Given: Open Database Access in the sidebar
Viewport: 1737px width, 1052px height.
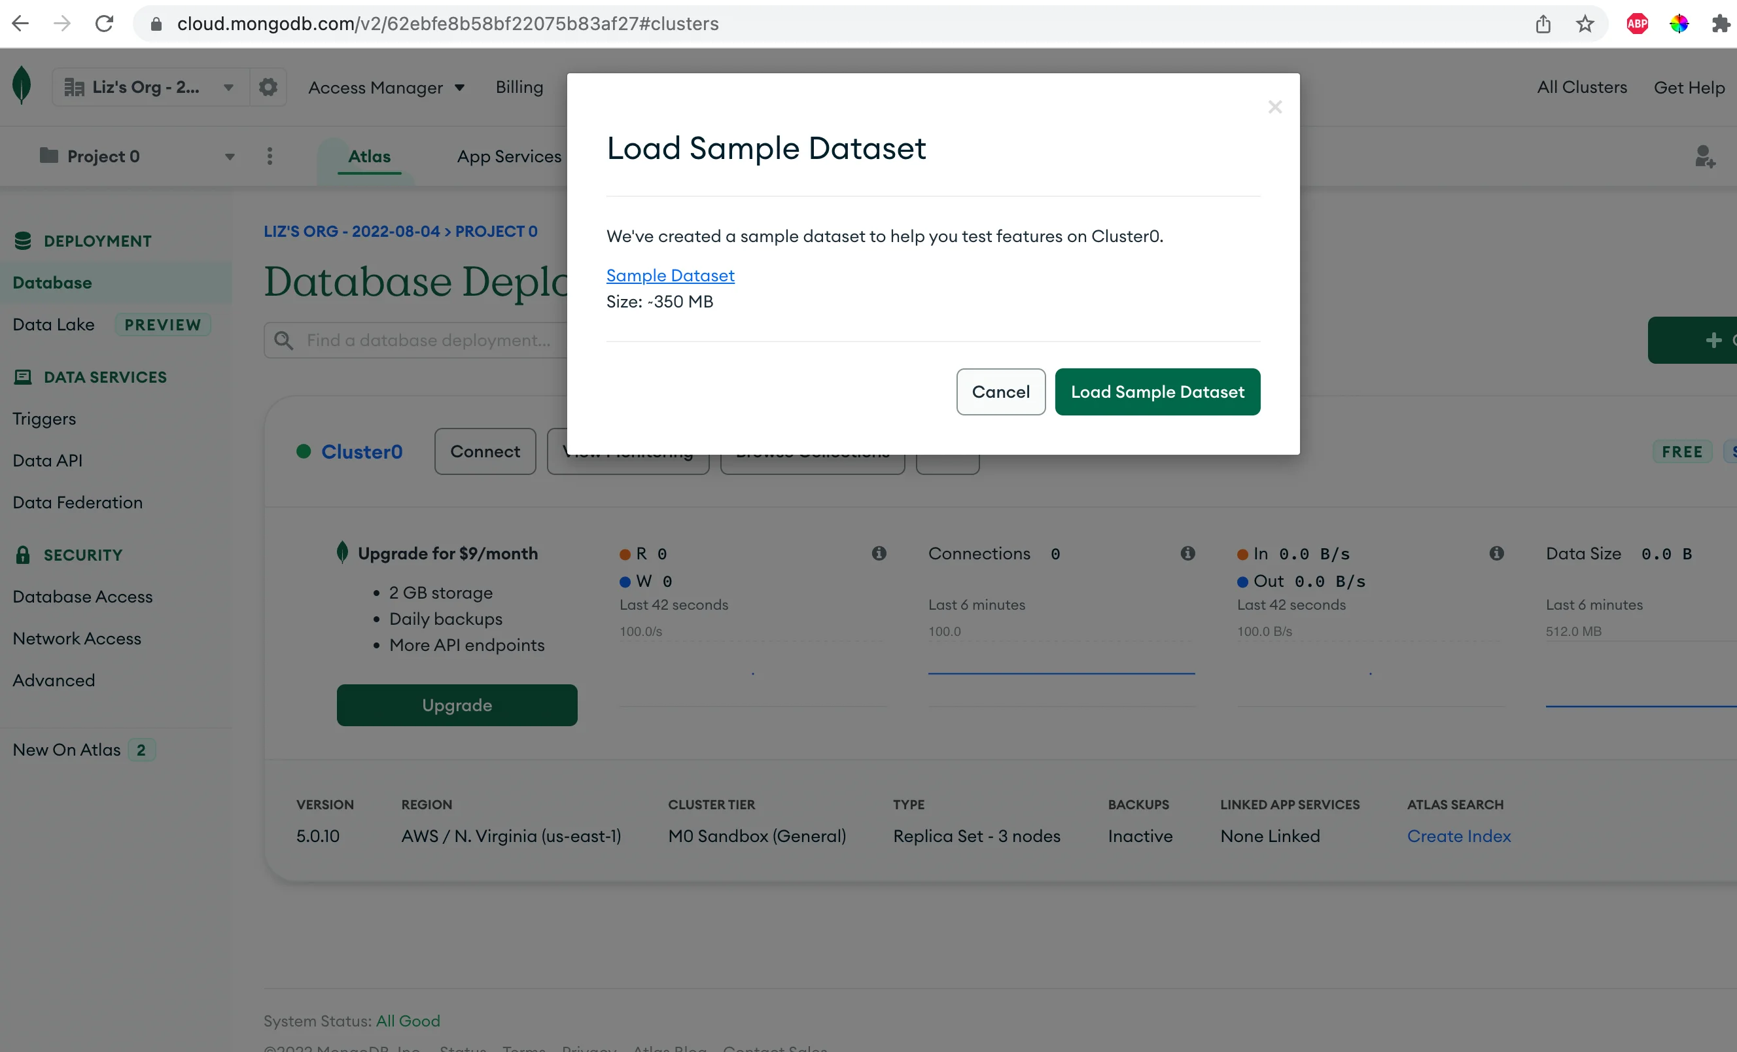Looking at the screenshot, I should [82, 596].
